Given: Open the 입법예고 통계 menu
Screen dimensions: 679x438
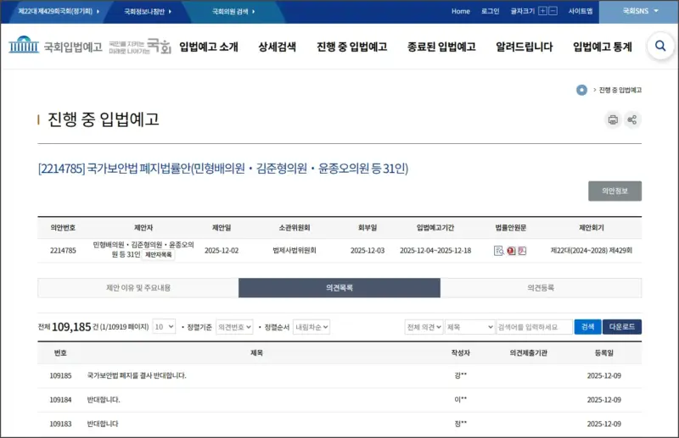Looking at the screenshot, I should click(x=603, y=47).
